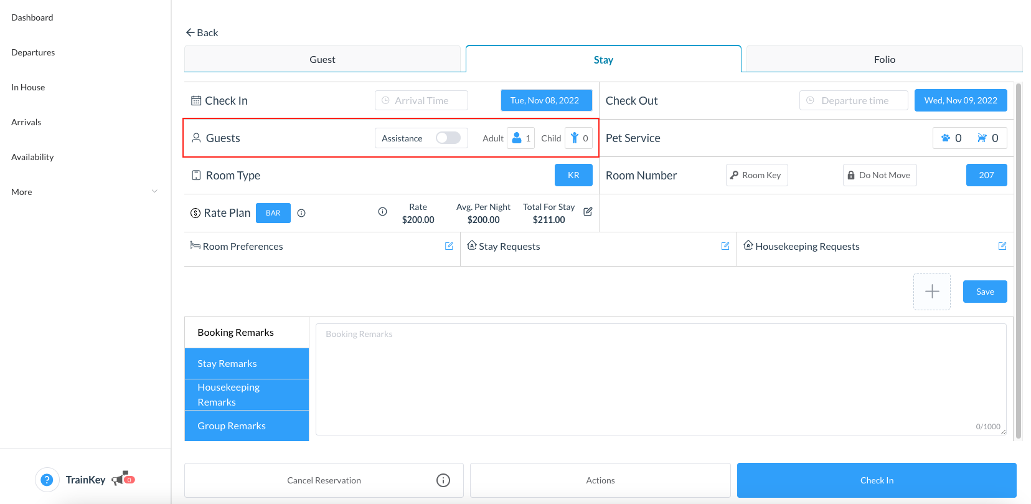Edit the rate using the Total For Stay pencil icon
Image resolution: width=1031 pixels, height=504 pixels.
coord(588,212)
